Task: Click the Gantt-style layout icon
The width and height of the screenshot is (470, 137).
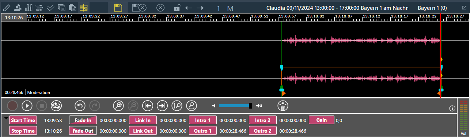Action: (39, 7)
